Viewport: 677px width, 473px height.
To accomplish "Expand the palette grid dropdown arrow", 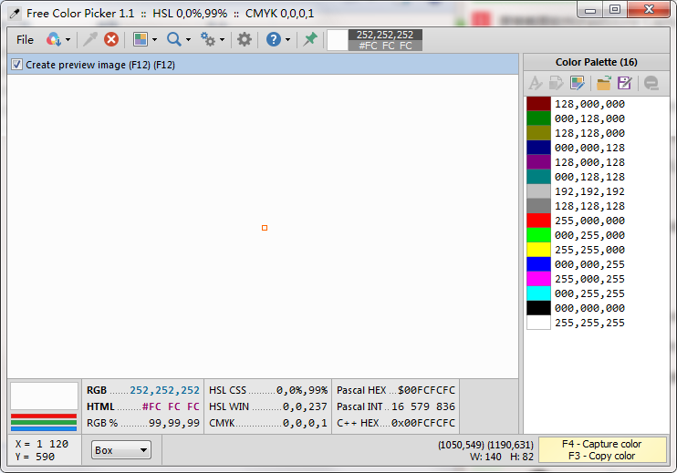I will click(154, 40).
